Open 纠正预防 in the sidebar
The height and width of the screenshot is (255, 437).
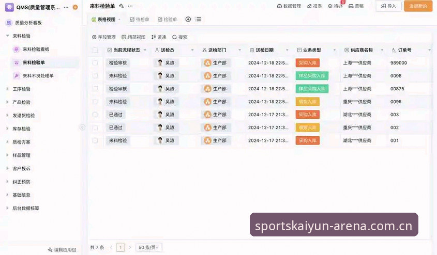coord(21,182)
